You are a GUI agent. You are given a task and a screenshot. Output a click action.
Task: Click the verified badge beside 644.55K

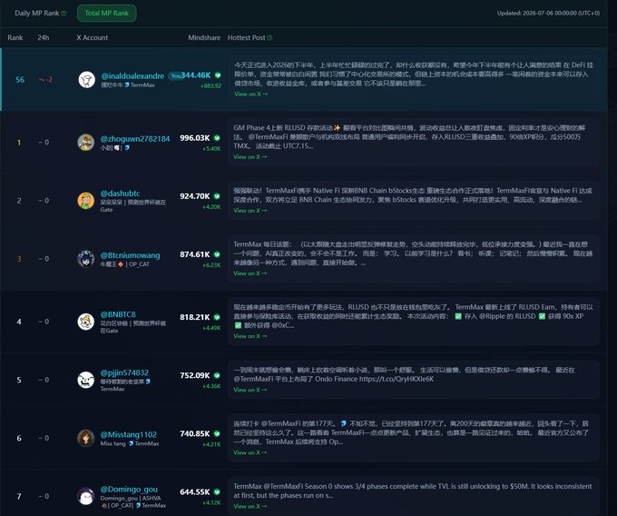(217, 491)
